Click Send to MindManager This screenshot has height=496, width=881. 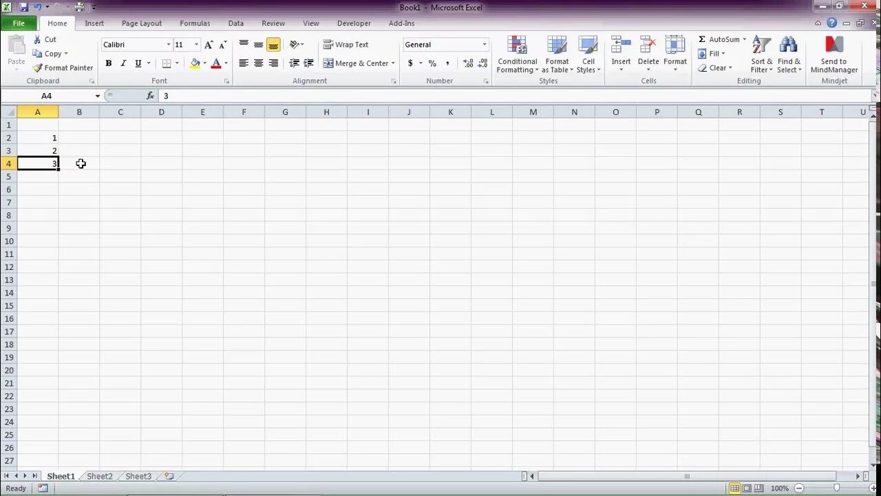tap(834, 54)
